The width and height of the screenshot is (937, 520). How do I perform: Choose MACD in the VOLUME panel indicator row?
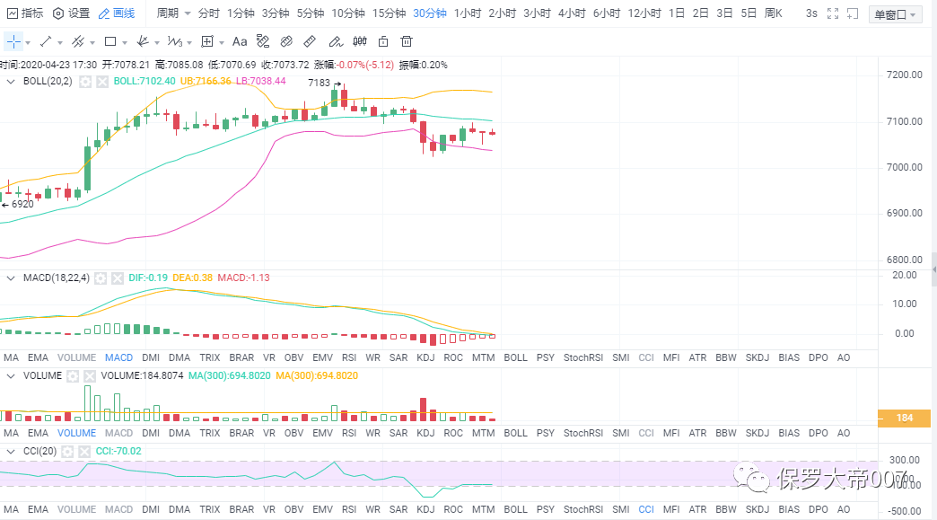pyautogui.click(x=118, y=433)
